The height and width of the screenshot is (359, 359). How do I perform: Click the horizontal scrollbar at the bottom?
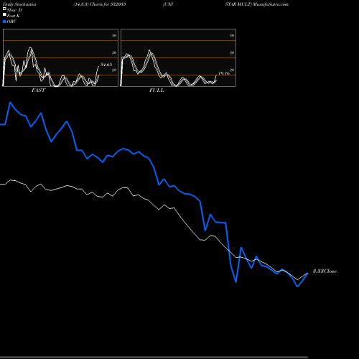(154, 358)
